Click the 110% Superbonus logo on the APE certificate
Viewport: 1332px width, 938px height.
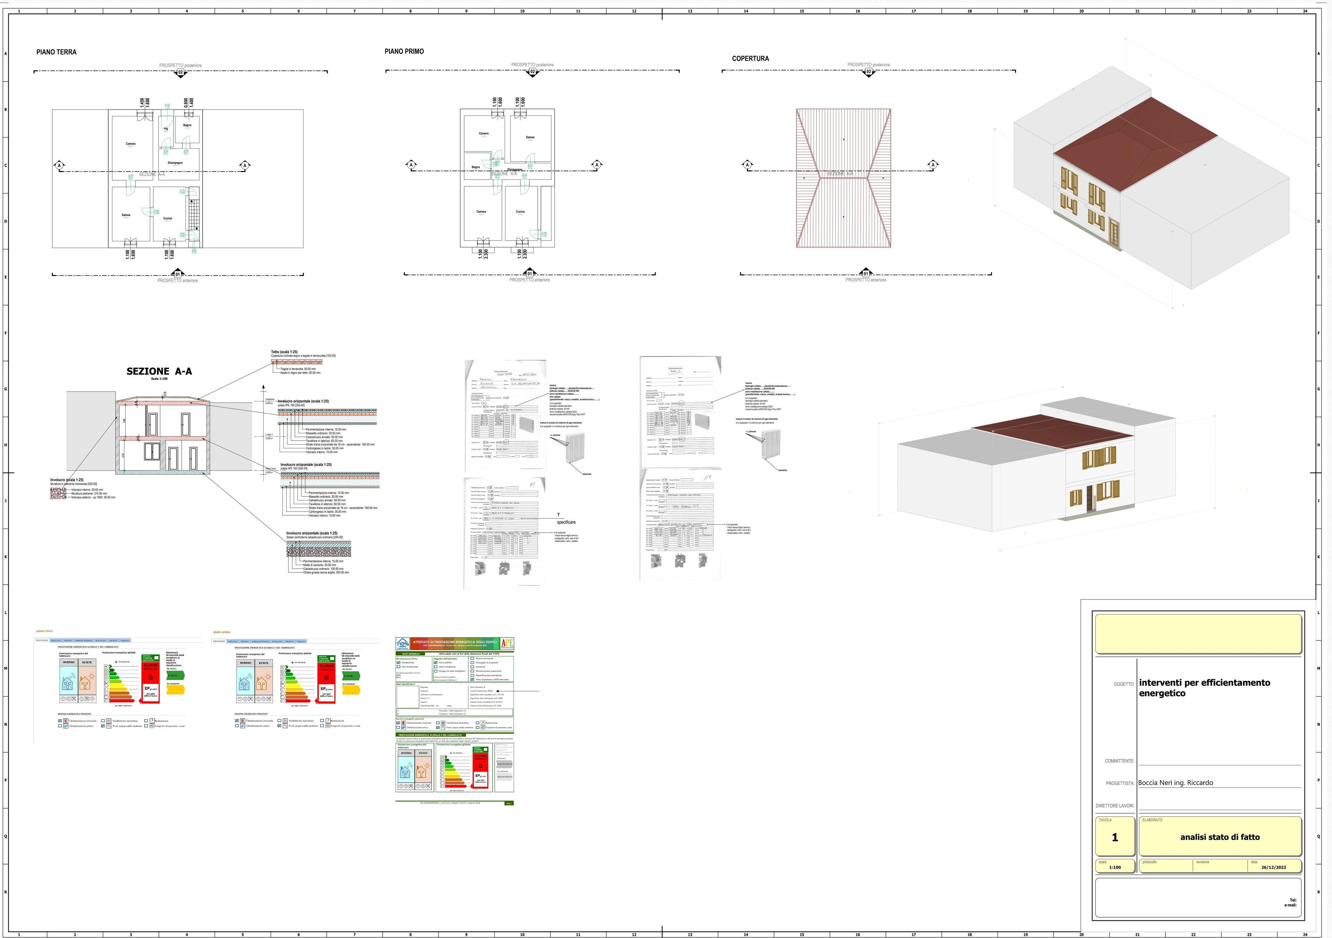click(x=403, y=644)
